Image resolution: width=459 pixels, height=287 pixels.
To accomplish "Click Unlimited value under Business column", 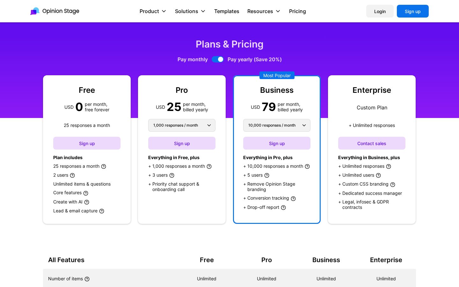I will pos(326,279).
